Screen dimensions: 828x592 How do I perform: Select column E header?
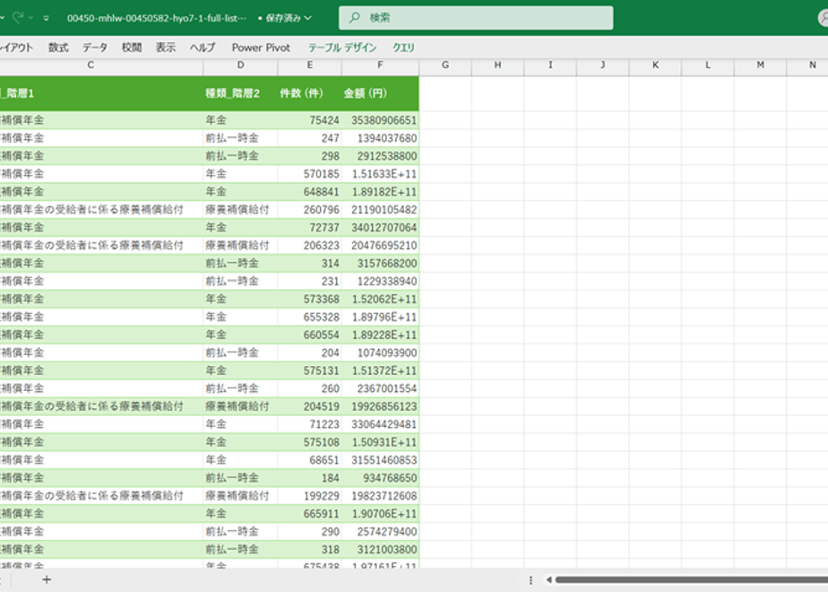click(309, 65)
